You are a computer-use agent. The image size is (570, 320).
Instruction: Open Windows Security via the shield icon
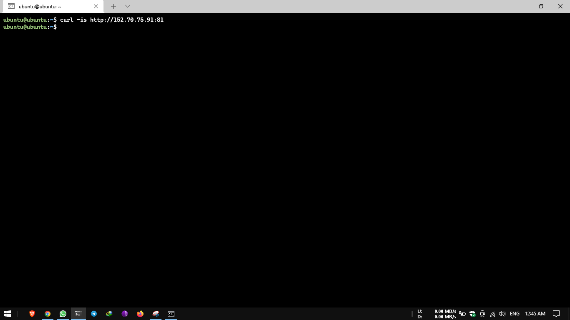click(472, 314)
